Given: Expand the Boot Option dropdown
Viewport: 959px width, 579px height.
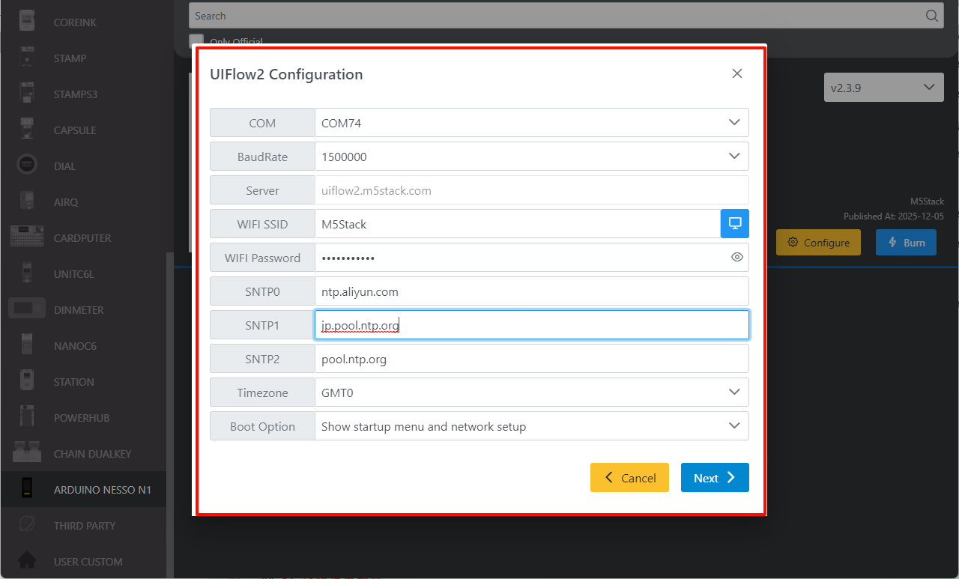Looking at the screenshot, I should tap(531, 426).
